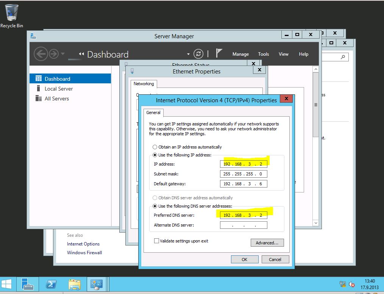Expand the dropdown arrow beside Refresh

pyautogui.click(x=188, y=54)
